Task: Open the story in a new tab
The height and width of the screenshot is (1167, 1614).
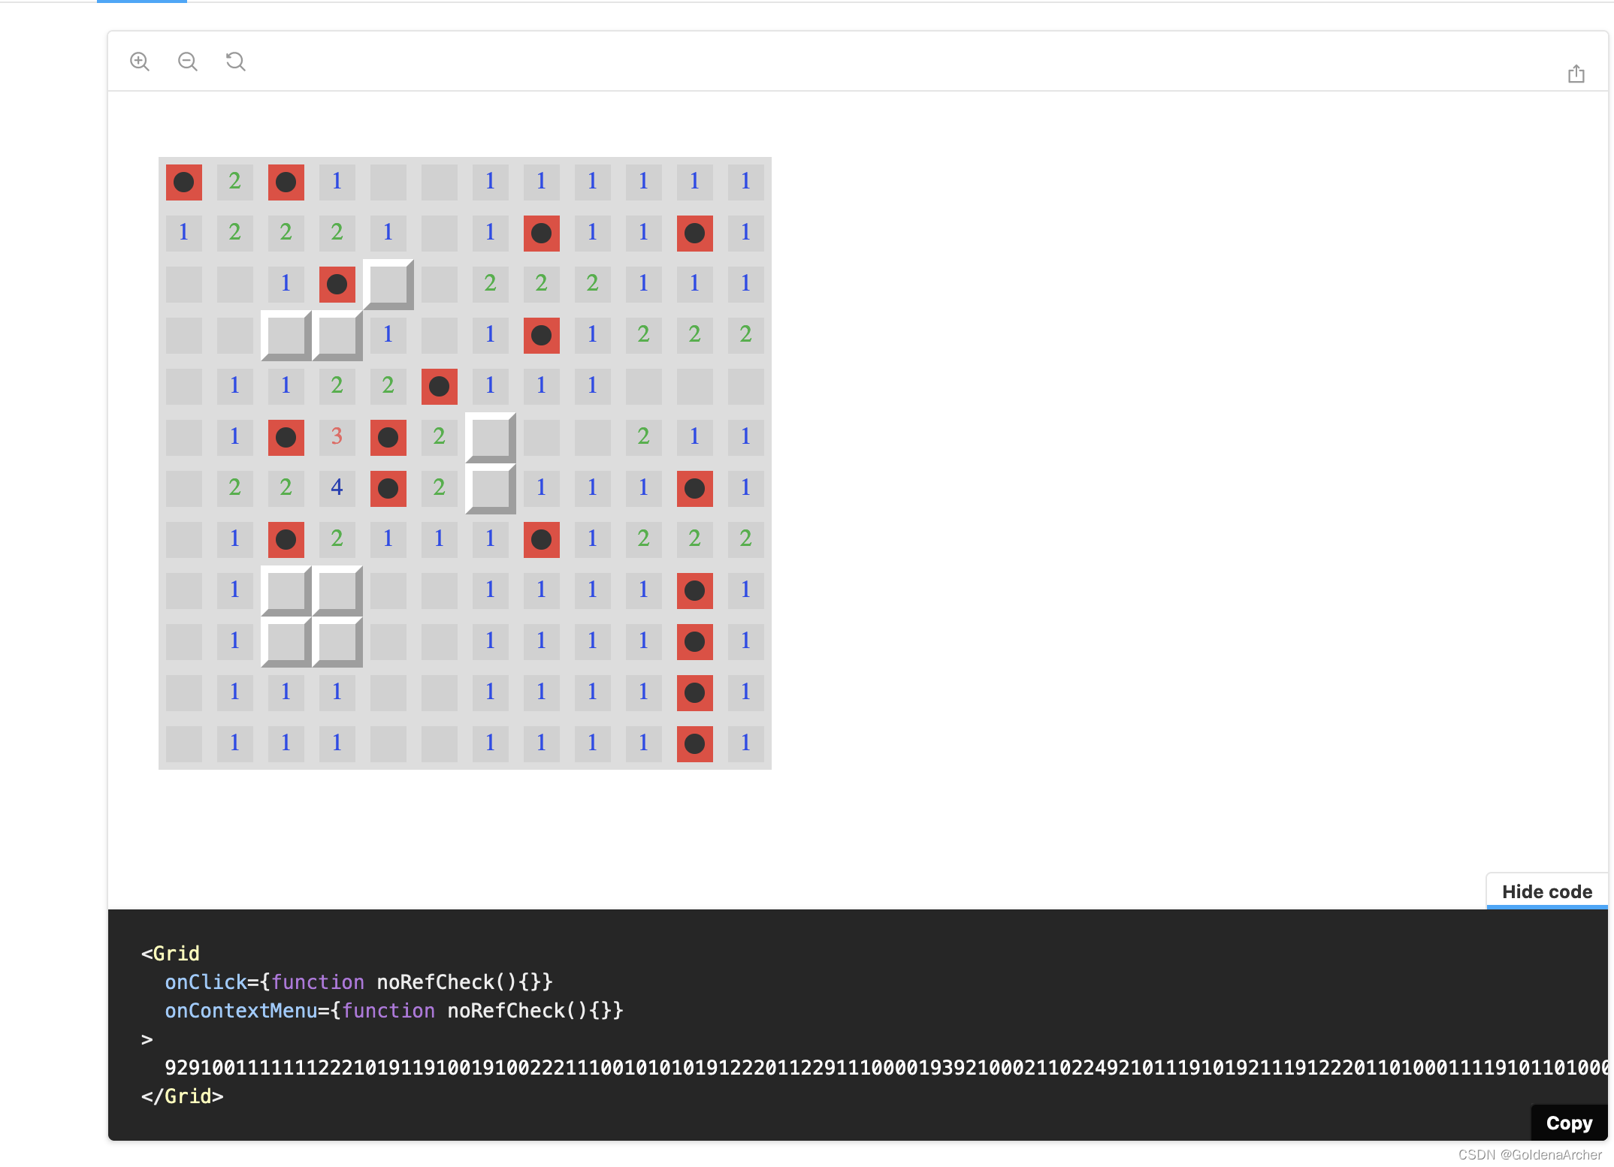Action: pos(1576,74)
